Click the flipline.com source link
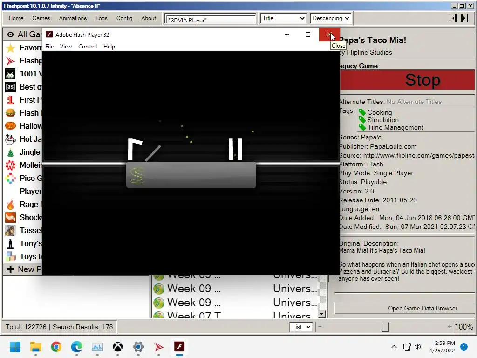 [x=419, y=155]
